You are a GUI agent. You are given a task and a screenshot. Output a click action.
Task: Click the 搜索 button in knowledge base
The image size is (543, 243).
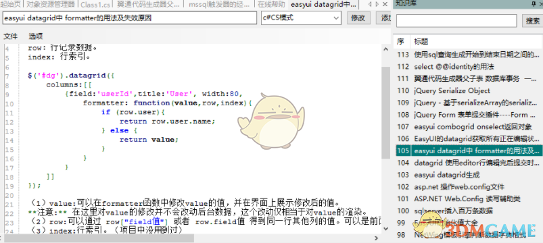click(532, 21)
